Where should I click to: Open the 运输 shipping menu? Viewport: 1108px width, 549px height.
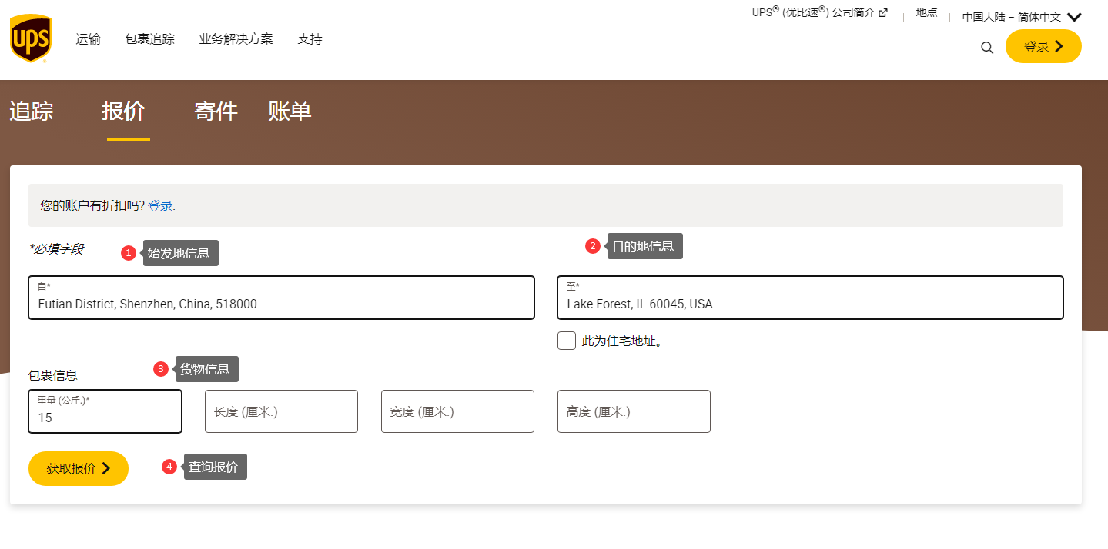pos(88,39)
